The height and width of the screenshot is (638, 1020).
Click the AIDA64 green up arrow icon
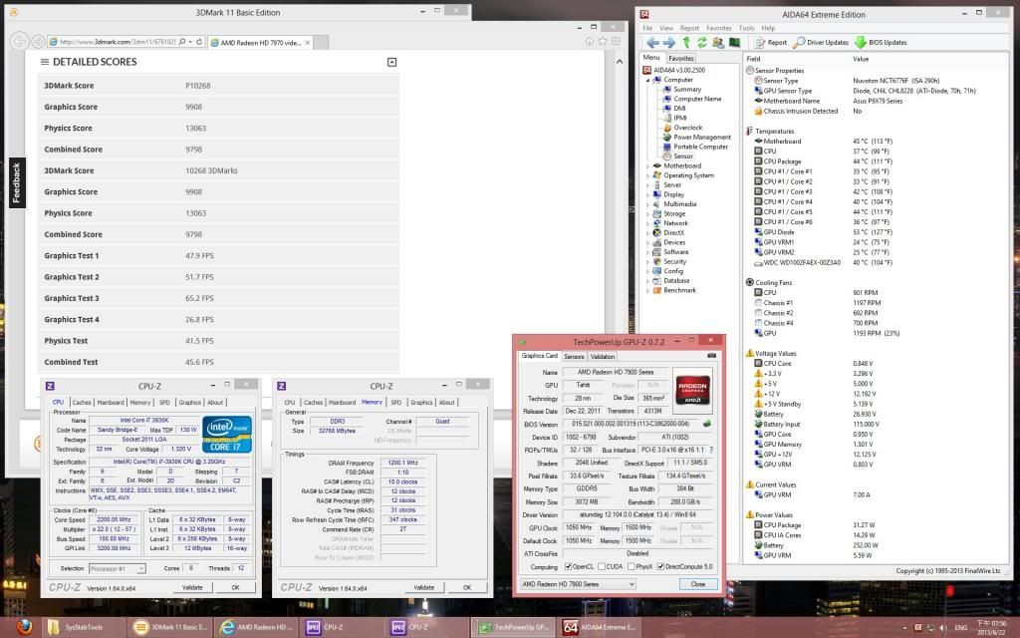click(685, 43)
